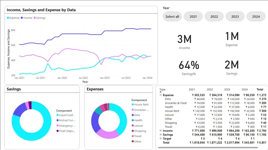Click the 2M Savings card

point(232,67)
